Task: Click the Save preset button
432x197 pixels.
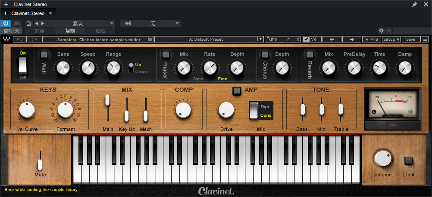Action: tap(411, 39)
